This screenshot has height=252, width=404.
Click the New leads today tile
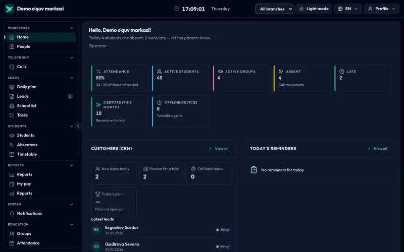pos(114,173)
